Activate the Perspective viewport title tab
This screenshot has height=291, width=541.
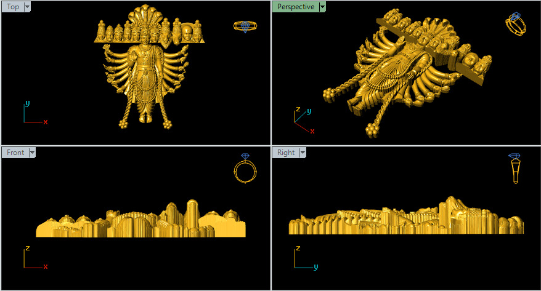pyautogui.click(x=296, y=7)
